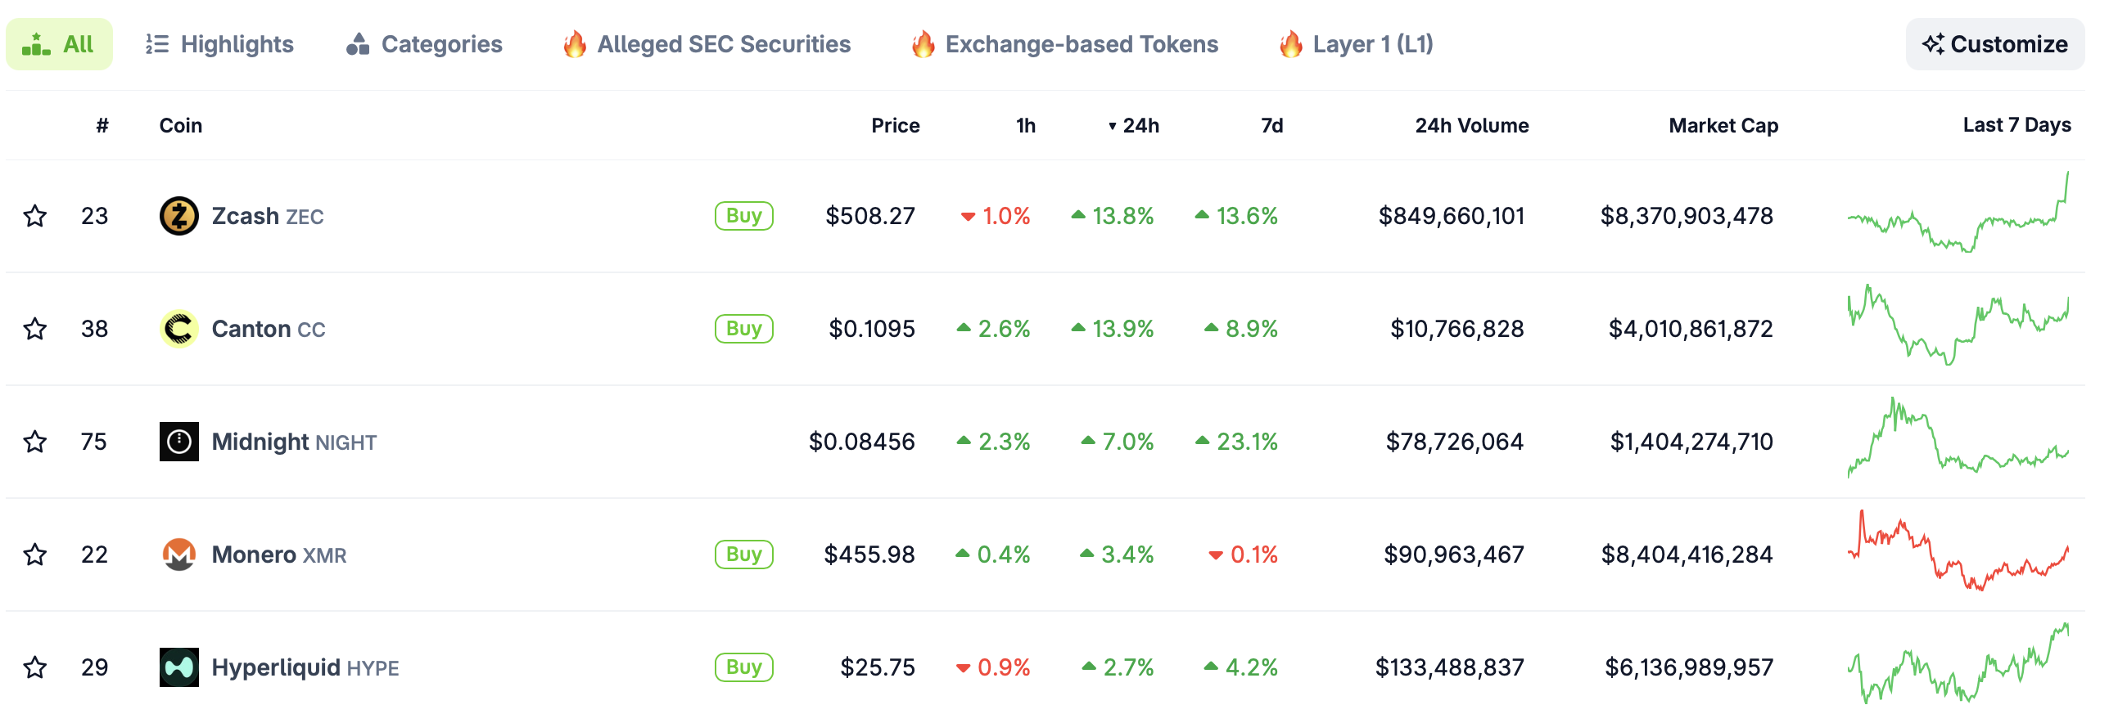Toggle the favorite star for Zcash
Image resolution: width=2109 pixels, height=723 pixels.
click(35, 216)
